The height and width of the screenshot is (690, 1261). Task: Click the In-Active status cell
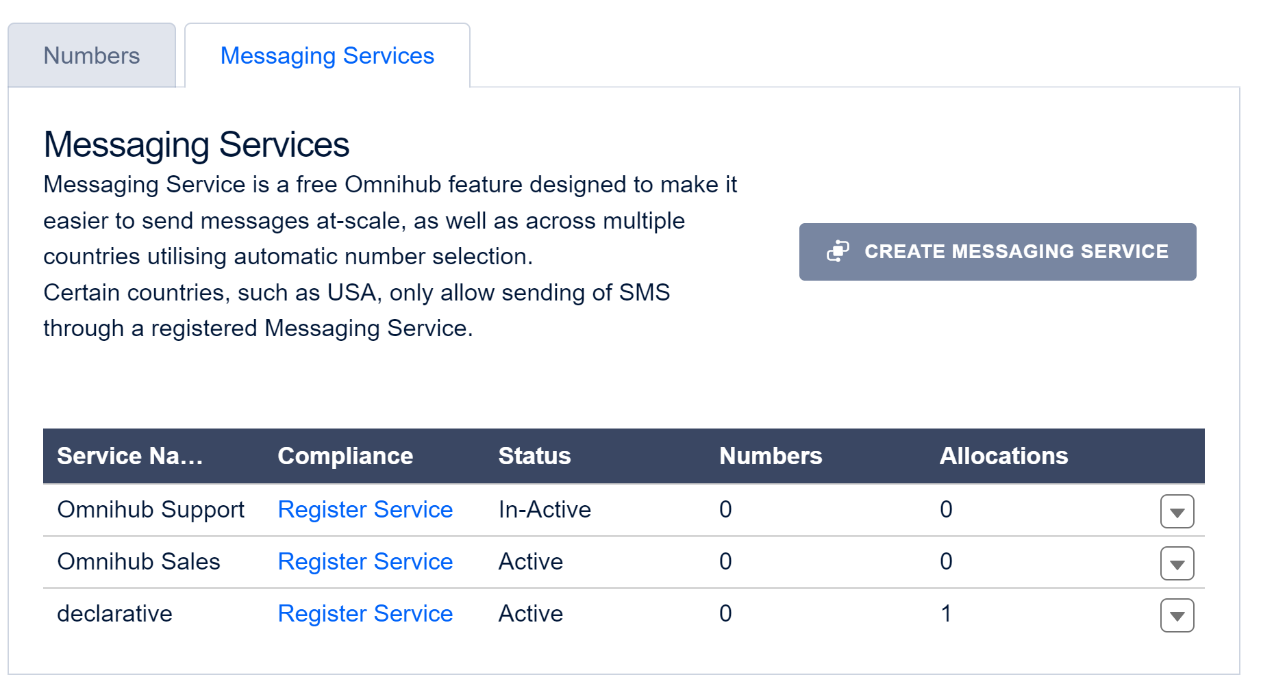point(545,509)
